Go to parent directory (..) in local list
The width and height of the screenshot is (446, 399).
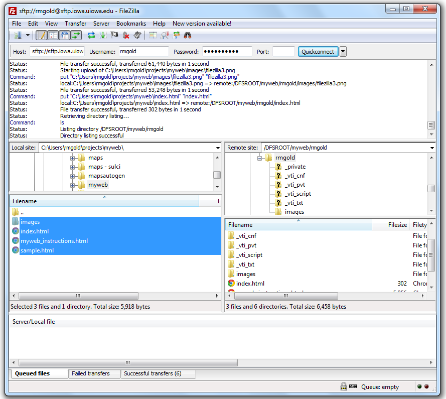click(x=116, y=212)
